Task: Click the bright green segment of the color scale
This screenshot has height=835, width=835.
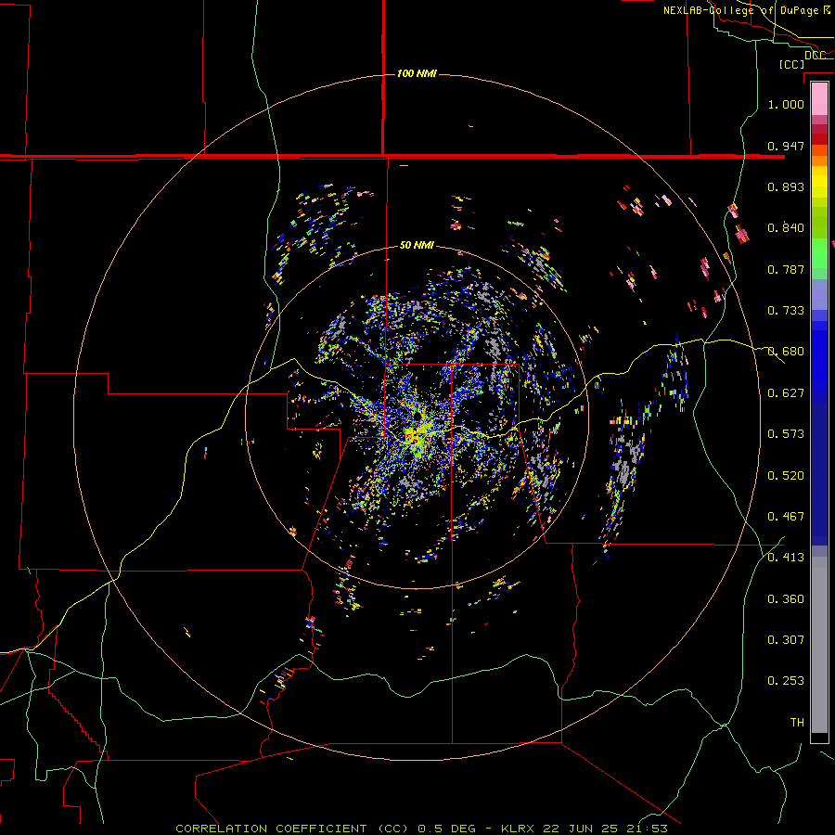Action: coord(819,253)
